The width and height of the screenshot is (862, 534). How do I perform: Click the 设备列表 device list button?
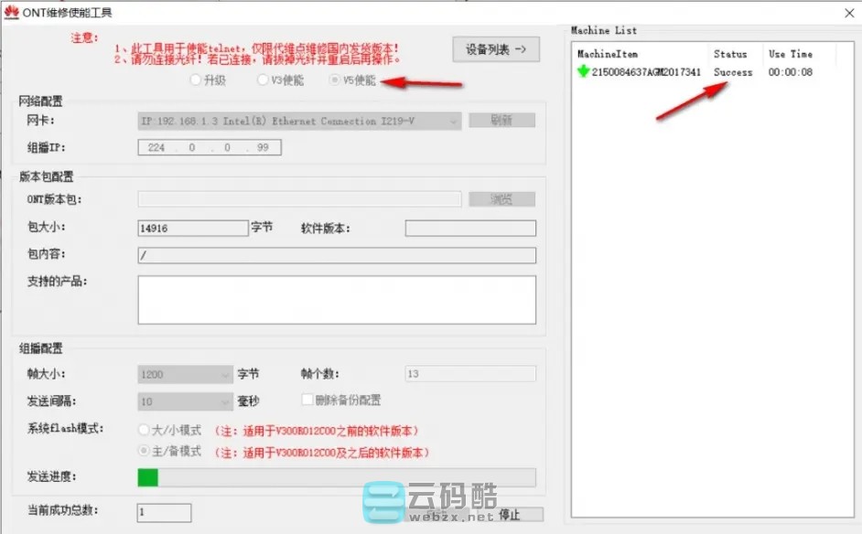(x=495, y=49)
